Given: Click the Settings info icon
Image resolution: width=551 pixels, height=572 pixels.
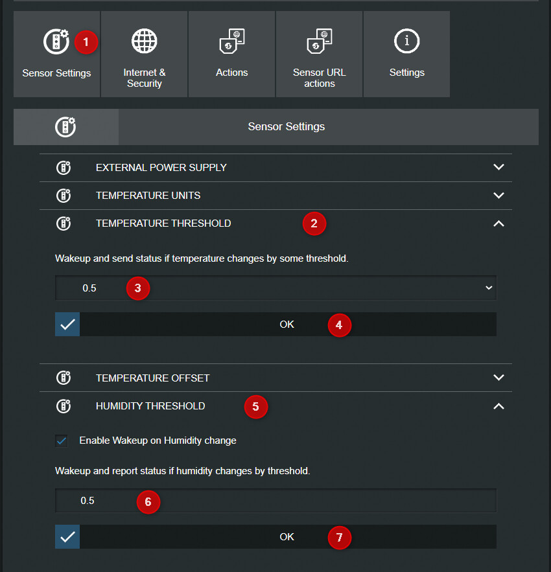Looking at the screenshot, I should tap(407, 41).
